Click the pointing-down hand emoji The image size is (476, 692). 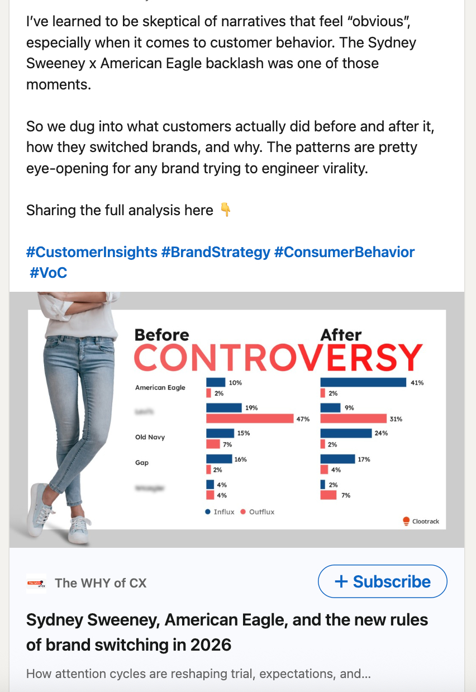tap(225, 210)
